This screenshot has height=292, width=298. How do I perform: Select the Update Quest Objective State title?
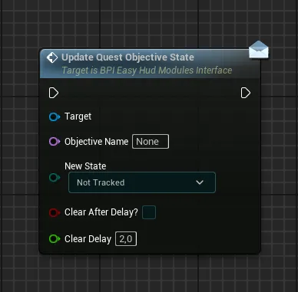pyautogui.click(x=127, y=57)
